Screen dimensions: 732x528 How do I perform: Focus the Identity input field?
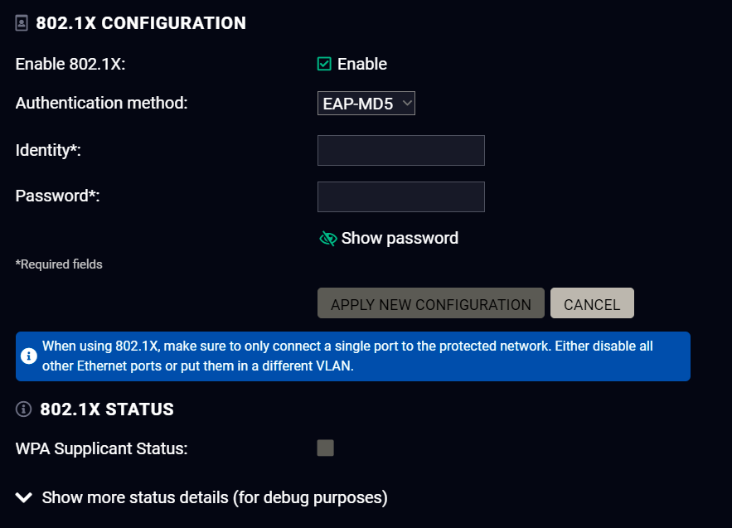tap(401, 150)
